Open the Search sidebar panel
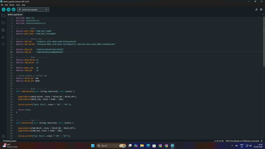265x149 pixels. pos(3,44)
